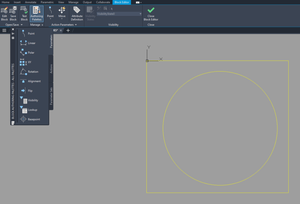Open the VisibilityState0 dropdown
300x204 pixels.
pyautogui.click(x=140, y=14)
